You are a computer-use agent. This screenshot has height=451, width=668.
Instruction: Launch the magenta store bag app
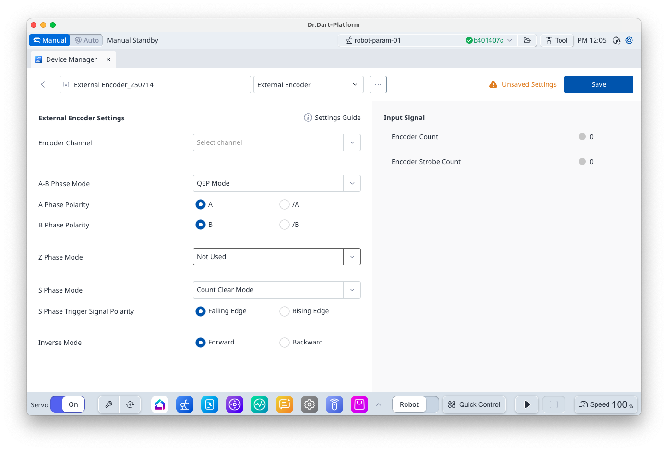(x=359, y=404)
